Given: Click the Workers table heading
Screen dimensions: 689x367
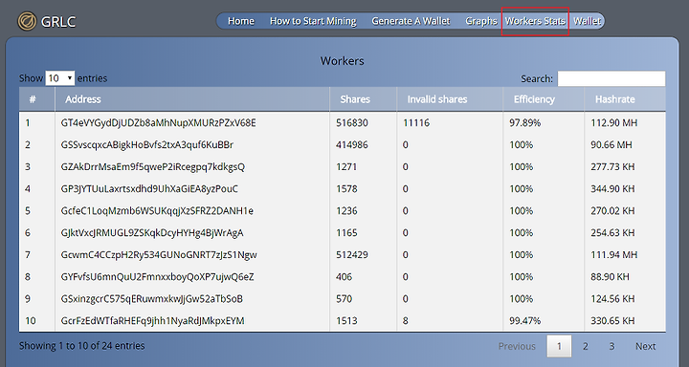Looking at the screenshot, I should tap(342, 60).
